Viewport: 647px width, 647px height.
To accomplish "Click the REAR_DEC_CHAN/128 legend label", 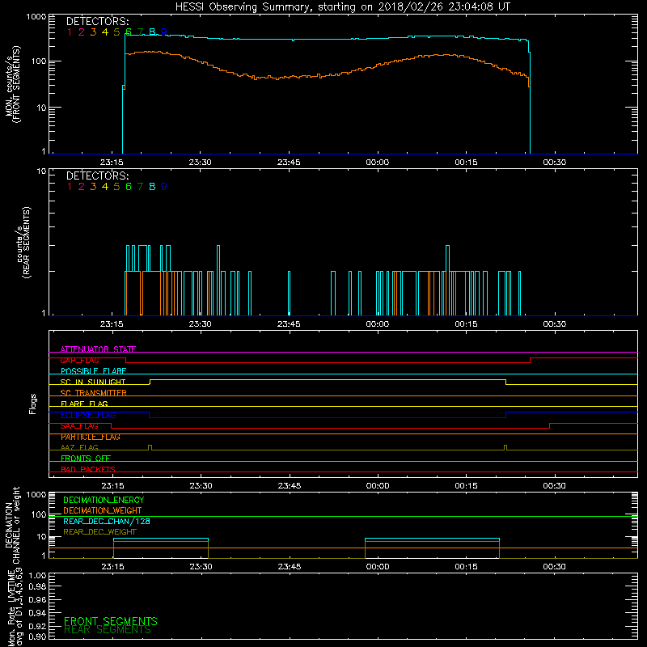I will (107, 522).
